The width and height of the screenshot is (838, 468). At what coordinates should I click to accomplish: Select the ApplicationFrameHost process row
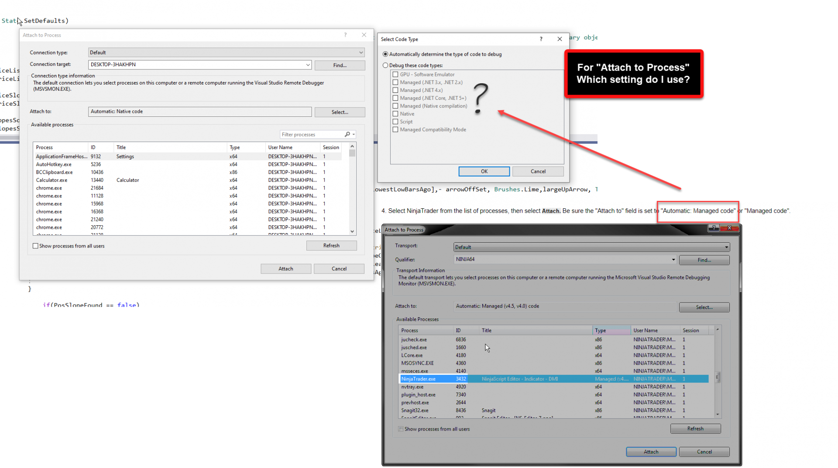pyautogui.click(x=187, y=157)
